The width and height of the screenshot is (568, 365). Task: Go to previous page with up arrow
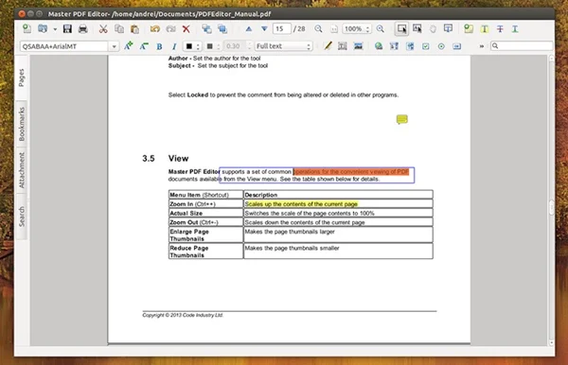(x=248, y=28)
